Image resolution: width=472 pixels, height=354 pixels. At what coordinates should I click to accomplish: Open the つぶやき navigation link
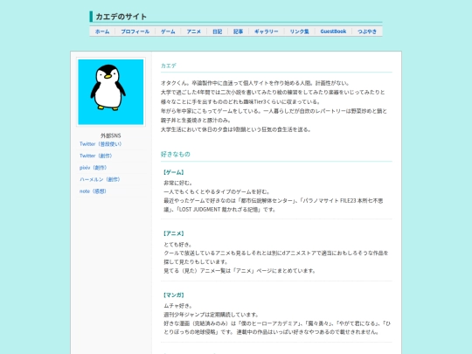(367, 31)
